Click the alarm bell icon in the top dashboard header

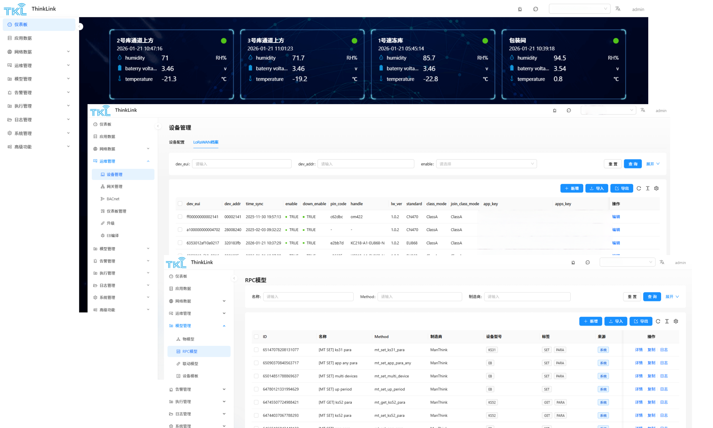[520, 9]
